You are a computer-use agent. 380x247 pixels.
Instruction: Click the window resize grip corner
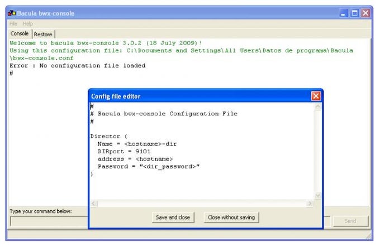pyautogui.click(x=368, y=236)
